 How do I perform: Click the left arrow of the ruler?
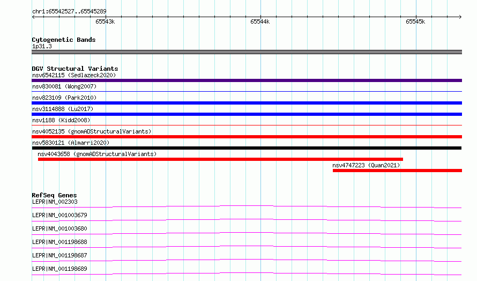(x=34, y=17)
